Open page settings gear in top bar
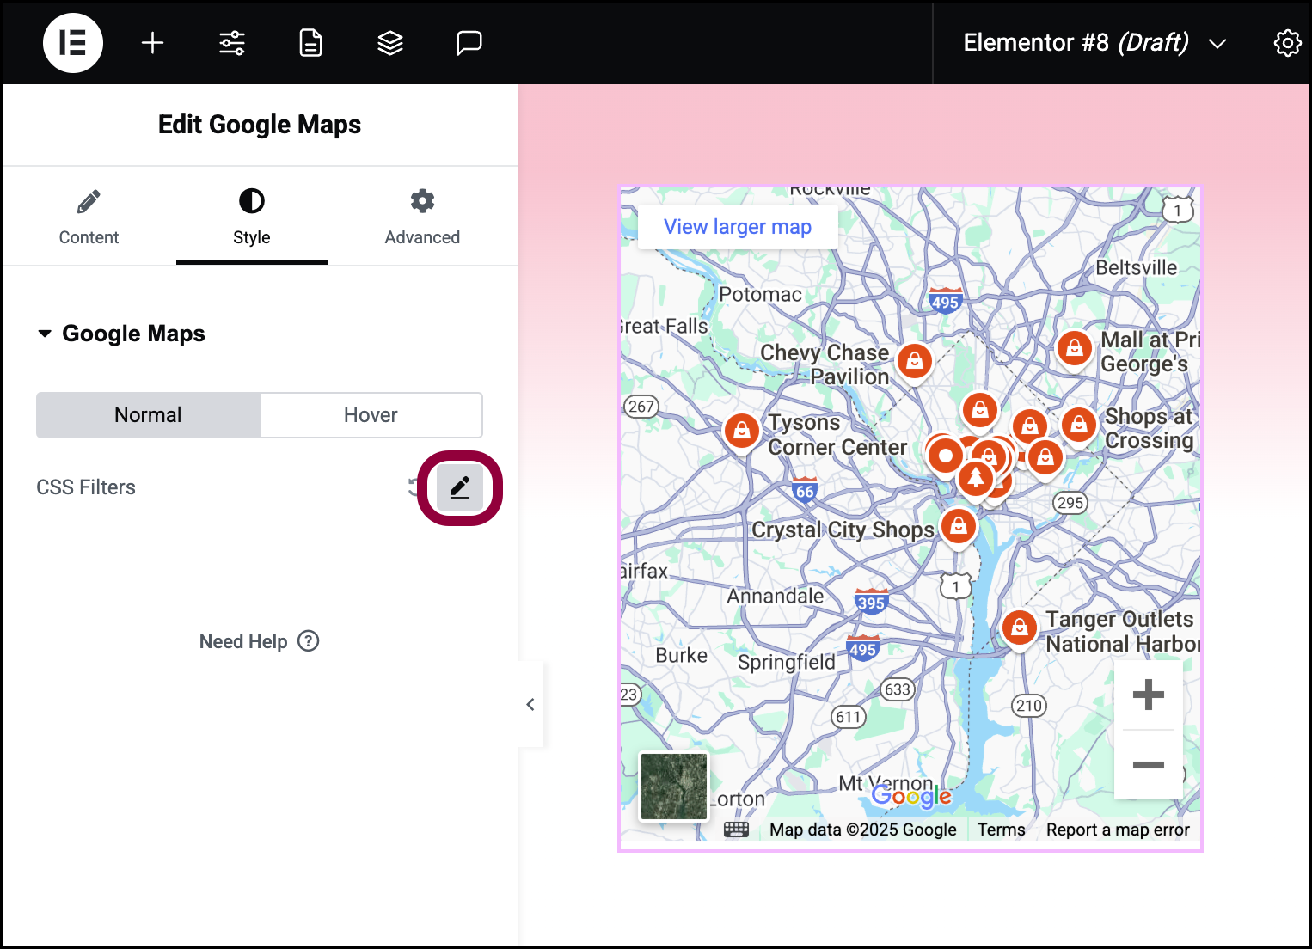 [x=1287, y=43]
